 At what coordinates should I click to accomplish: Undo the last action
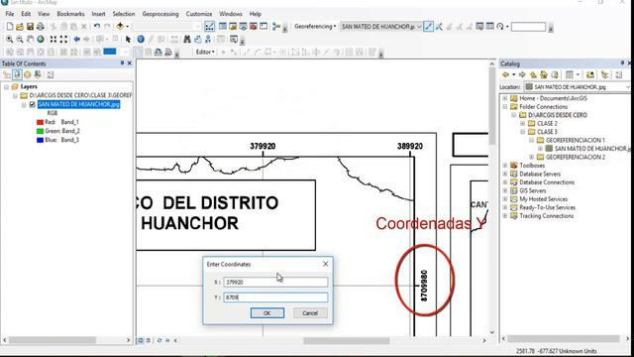tap(97, 27)
